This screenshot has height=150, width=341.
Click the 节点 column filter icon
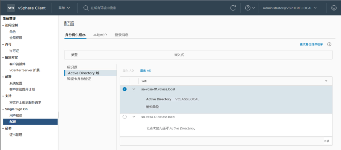326,81
